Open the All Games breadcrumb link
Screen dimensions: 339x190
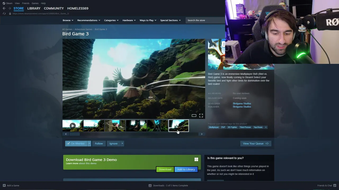(x=67, y=29)
